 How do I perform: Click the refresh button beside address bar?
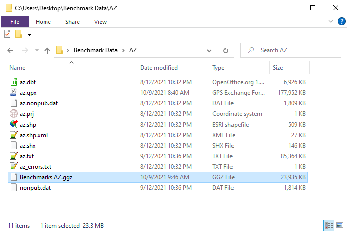point(225,50)
